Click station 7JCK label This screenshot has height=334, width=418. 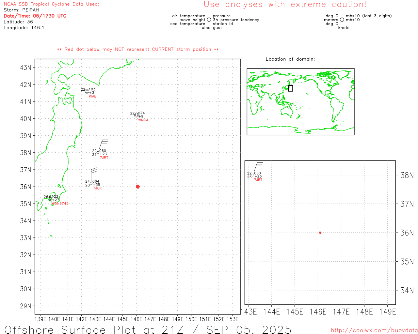pyautogui.click(x=97, y=188)
